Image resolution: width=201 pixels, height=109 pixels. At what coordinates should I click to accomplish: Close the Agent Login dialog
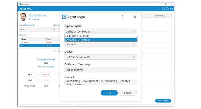(x=135, y=17)
